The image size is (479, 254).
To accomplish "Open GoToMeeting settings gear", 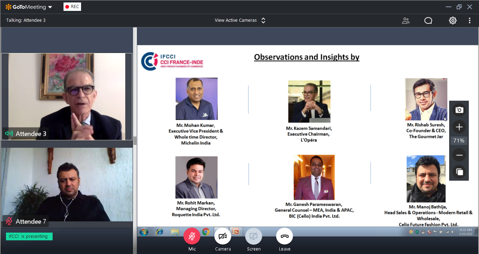I will (x=453, y=21).
